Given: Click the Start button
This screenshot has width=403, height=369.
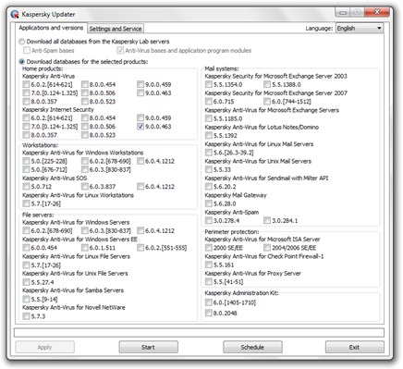Looking at the screenshot, I should pyautogui.click(x=149, y=347).
